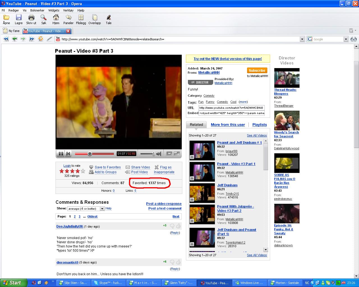
Task: Click the Flag as Inappropriate link
Action: point(164,170)
